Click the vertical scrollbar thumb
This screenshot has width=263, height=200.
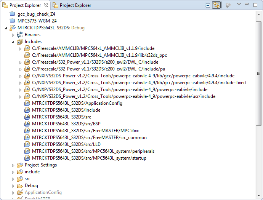point(258,74)
